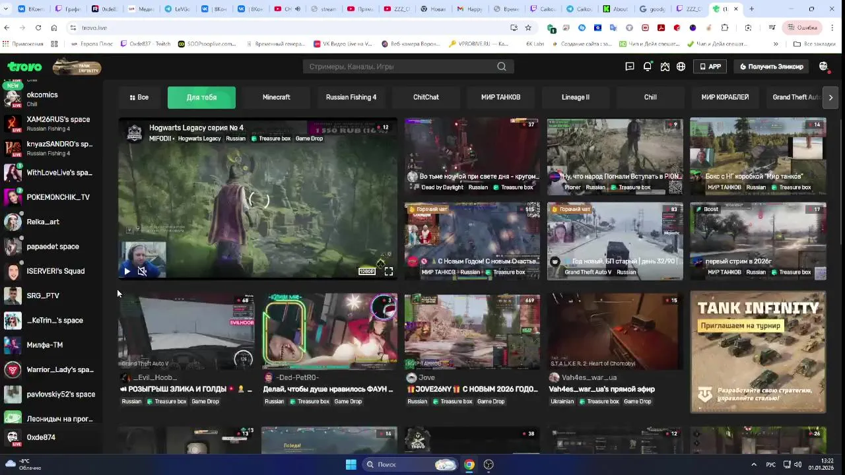Click the Windows taskbar search box
Viewport: 845px width, 475px height.
click(x=411, y=464)
